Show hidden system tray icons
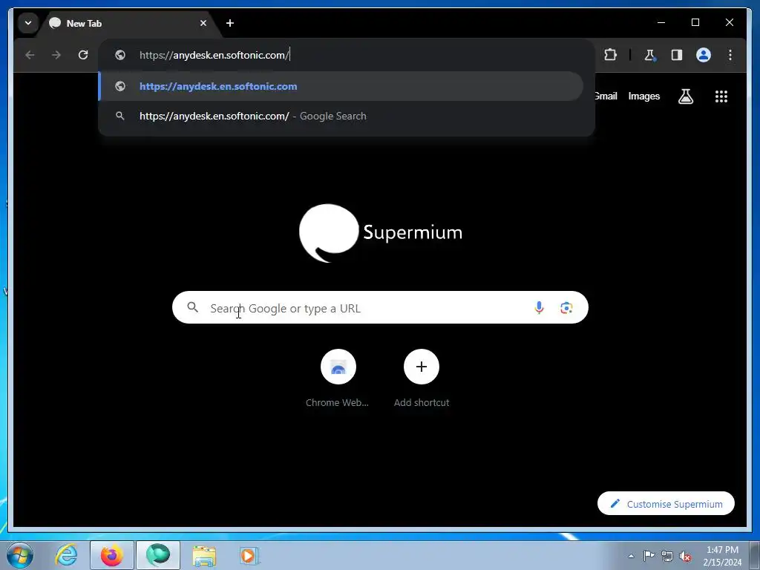The width and height of the screenshot is (760, 570). [631, 556]
